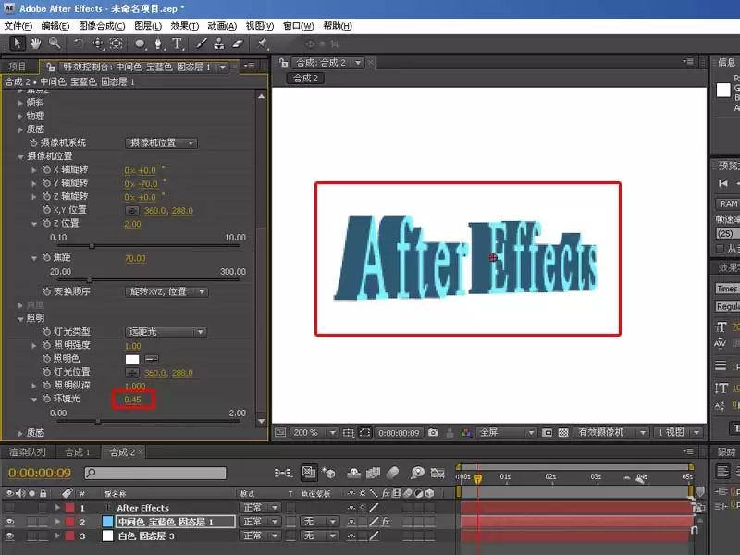
Task: Switch to the 合成 1 timeline tab
Action: point(78,452)
